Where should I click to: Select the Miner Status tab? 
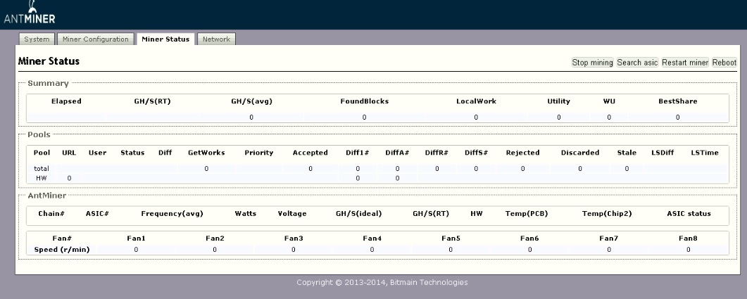pyautogui.click(x=165, y=39)
